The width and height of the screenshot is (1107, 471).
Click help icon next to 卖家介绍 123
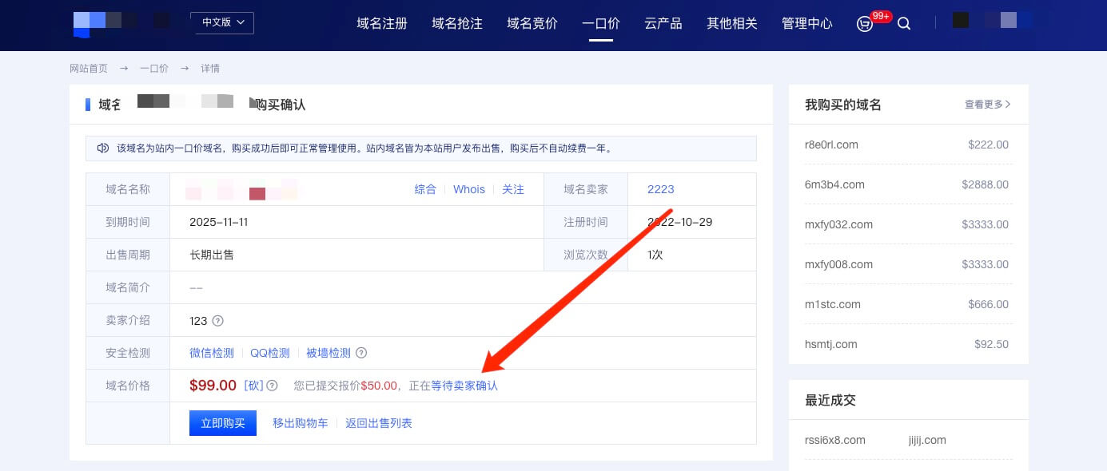pos(217,321)
